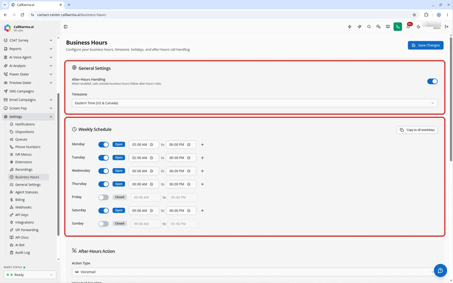This screenshot has width=453, height=283.
Task: Open the Webhooks settings page
Action: pyautogui.click(x=23, y=207)
